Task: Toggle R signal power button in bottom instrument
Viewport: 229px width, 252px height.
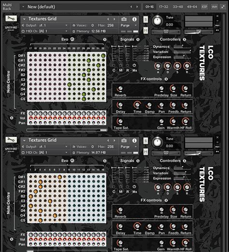Action: pos(128,186)
